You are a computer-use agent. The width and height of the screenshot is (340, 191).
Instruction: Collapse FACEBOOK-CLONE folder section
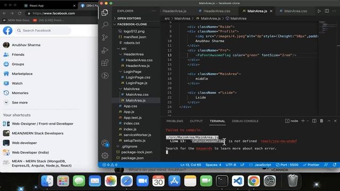click(132, 24)
